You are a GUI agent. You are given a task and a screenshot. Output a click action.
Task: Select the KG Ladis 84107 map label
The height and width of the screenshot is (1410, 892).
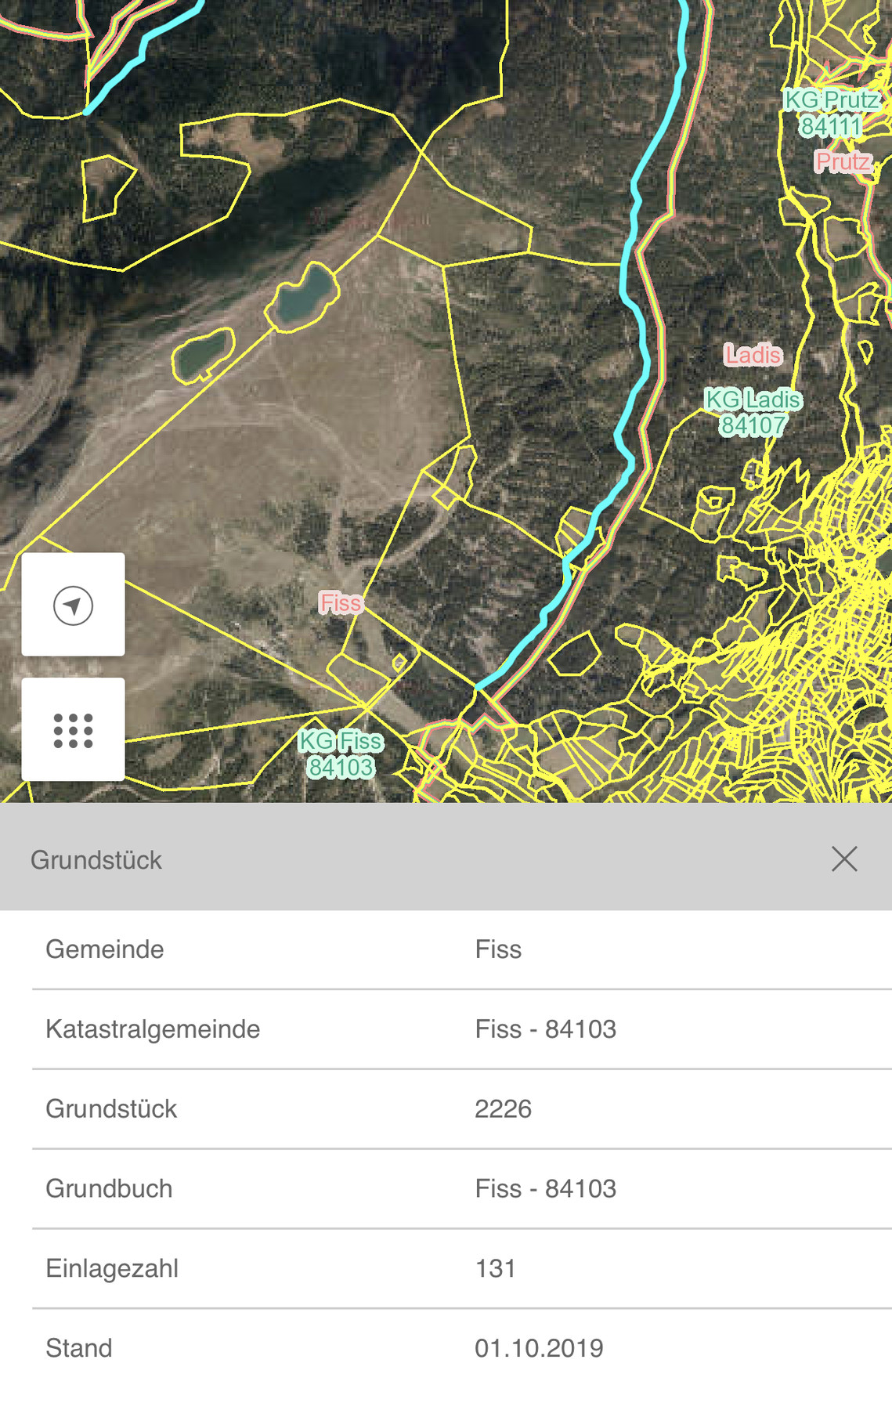[x=753, y=412]
